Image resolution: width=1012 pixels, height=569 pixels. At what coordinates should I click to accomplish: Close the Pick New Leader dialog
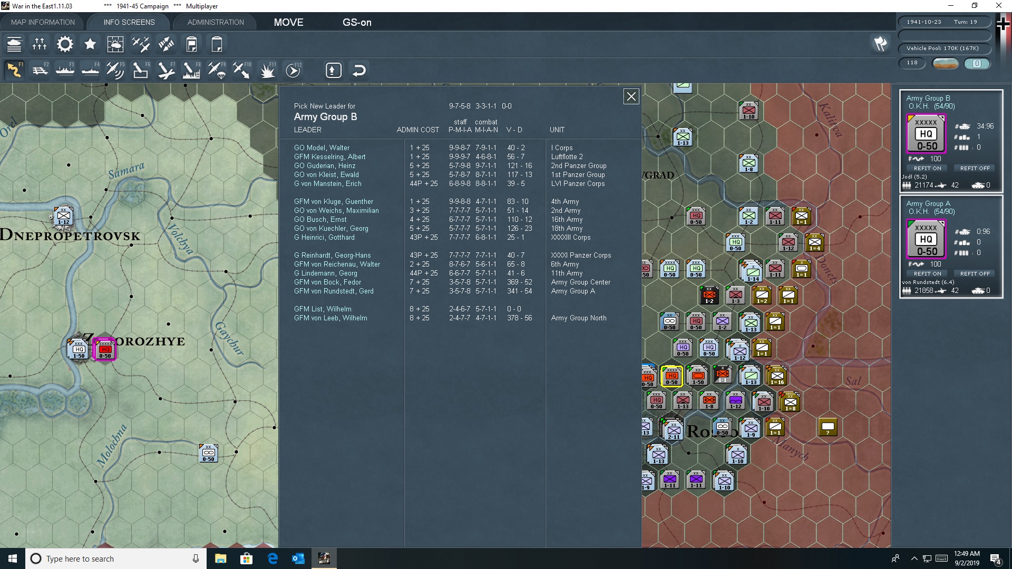tap(631, 96)
